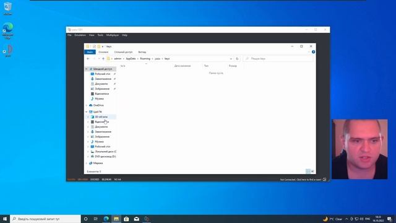
Task: Click the Windows taskbar search box
Action: tap(45, 219)
